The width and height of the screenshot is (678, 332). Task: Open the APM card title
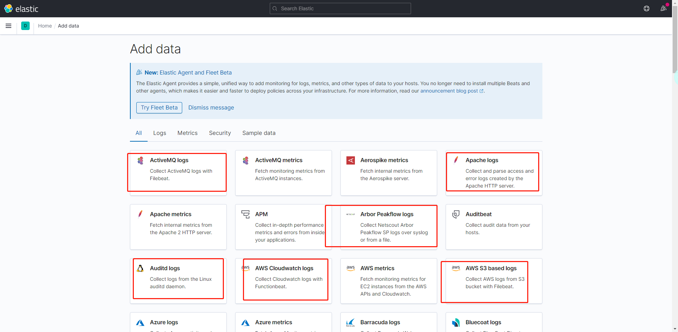tap(261, 214)
